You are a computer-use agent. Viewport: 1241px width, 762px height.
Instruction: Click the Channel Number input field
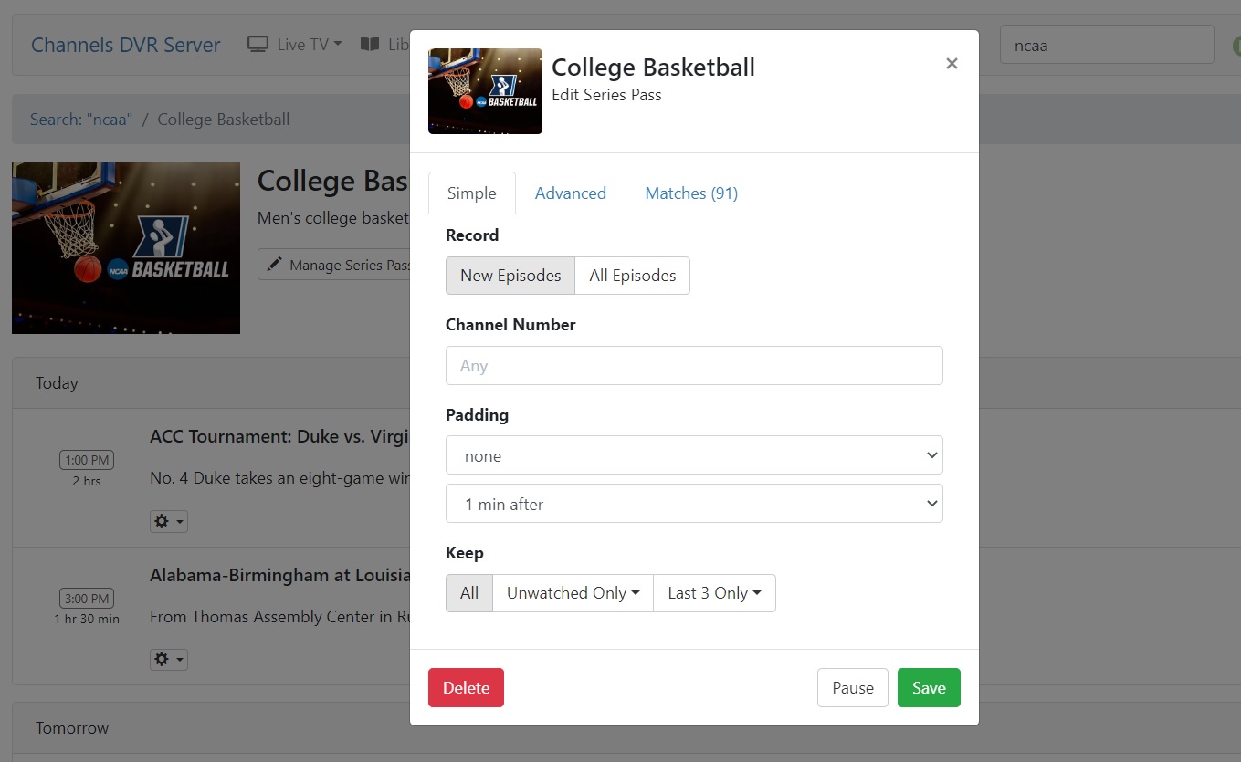click(x=694, y=365)
